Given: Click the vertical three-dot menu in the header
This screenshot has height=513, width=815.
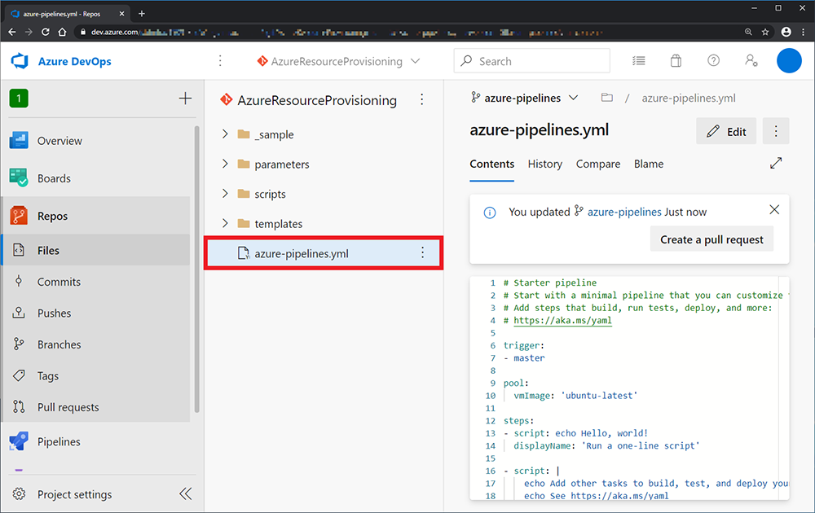Looking at the screenshot, I should pos(220,61).
